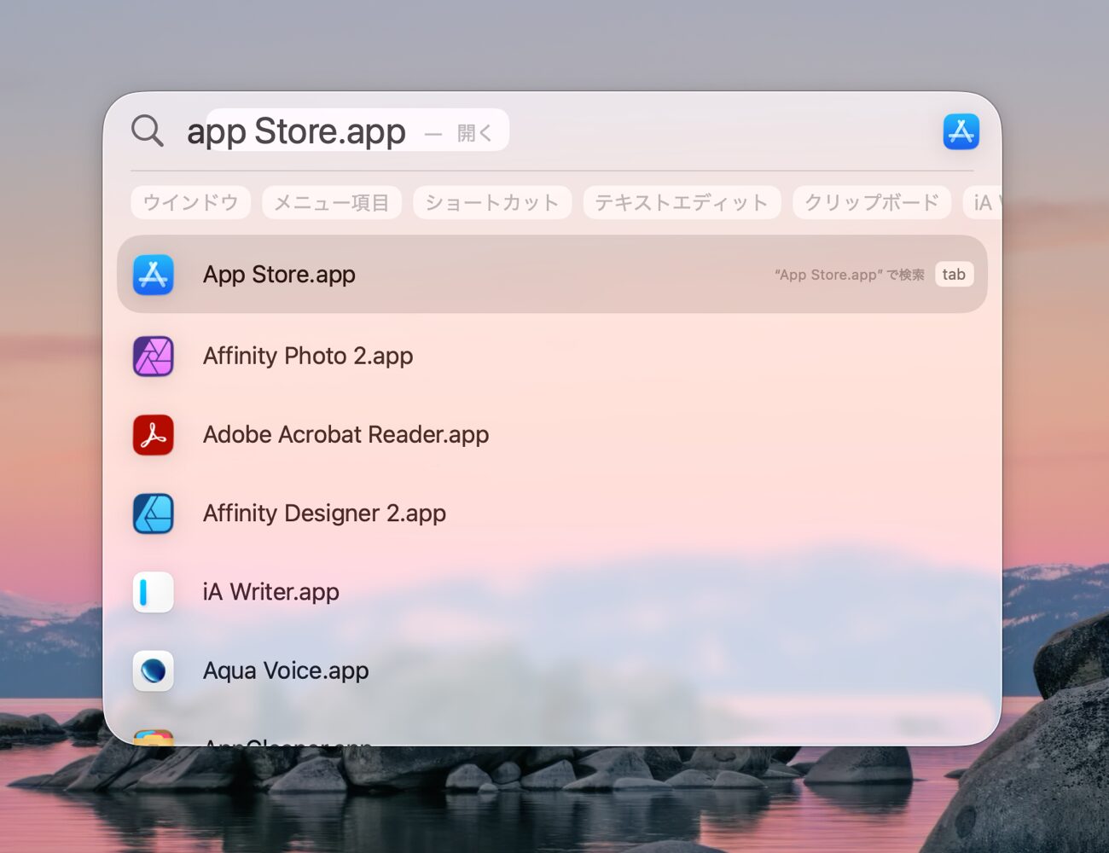
Task: Click the Affinity Designer 2 app icon
Action: 153,513
